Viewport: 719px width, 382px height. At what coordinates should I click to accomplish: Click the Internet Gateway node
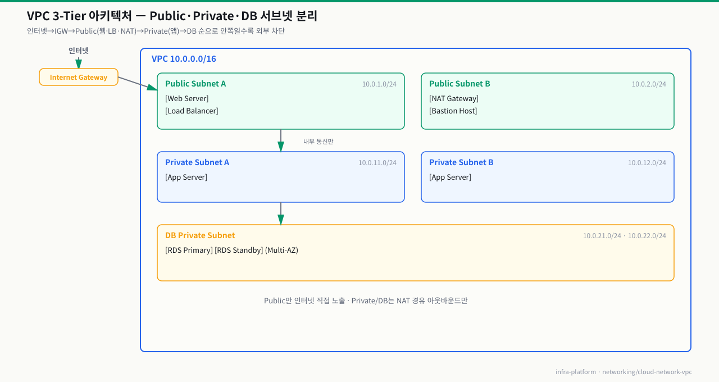pyautogui.click(x=79, y=77)
